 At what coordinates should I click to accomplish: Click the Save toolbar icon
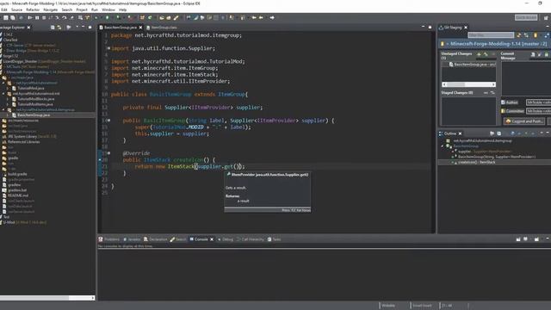coord(6,17)
